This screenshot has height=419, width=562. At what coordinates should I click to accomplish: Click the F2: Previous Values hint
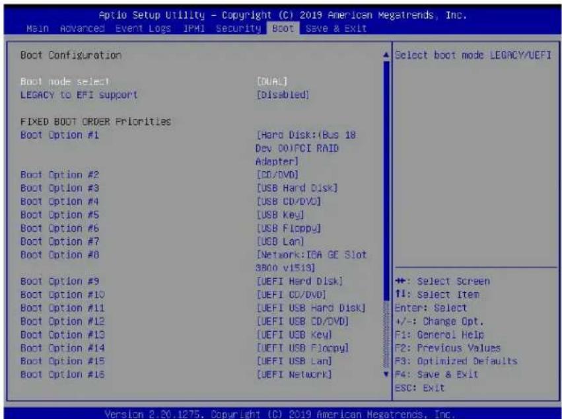(x=447, y=348)
